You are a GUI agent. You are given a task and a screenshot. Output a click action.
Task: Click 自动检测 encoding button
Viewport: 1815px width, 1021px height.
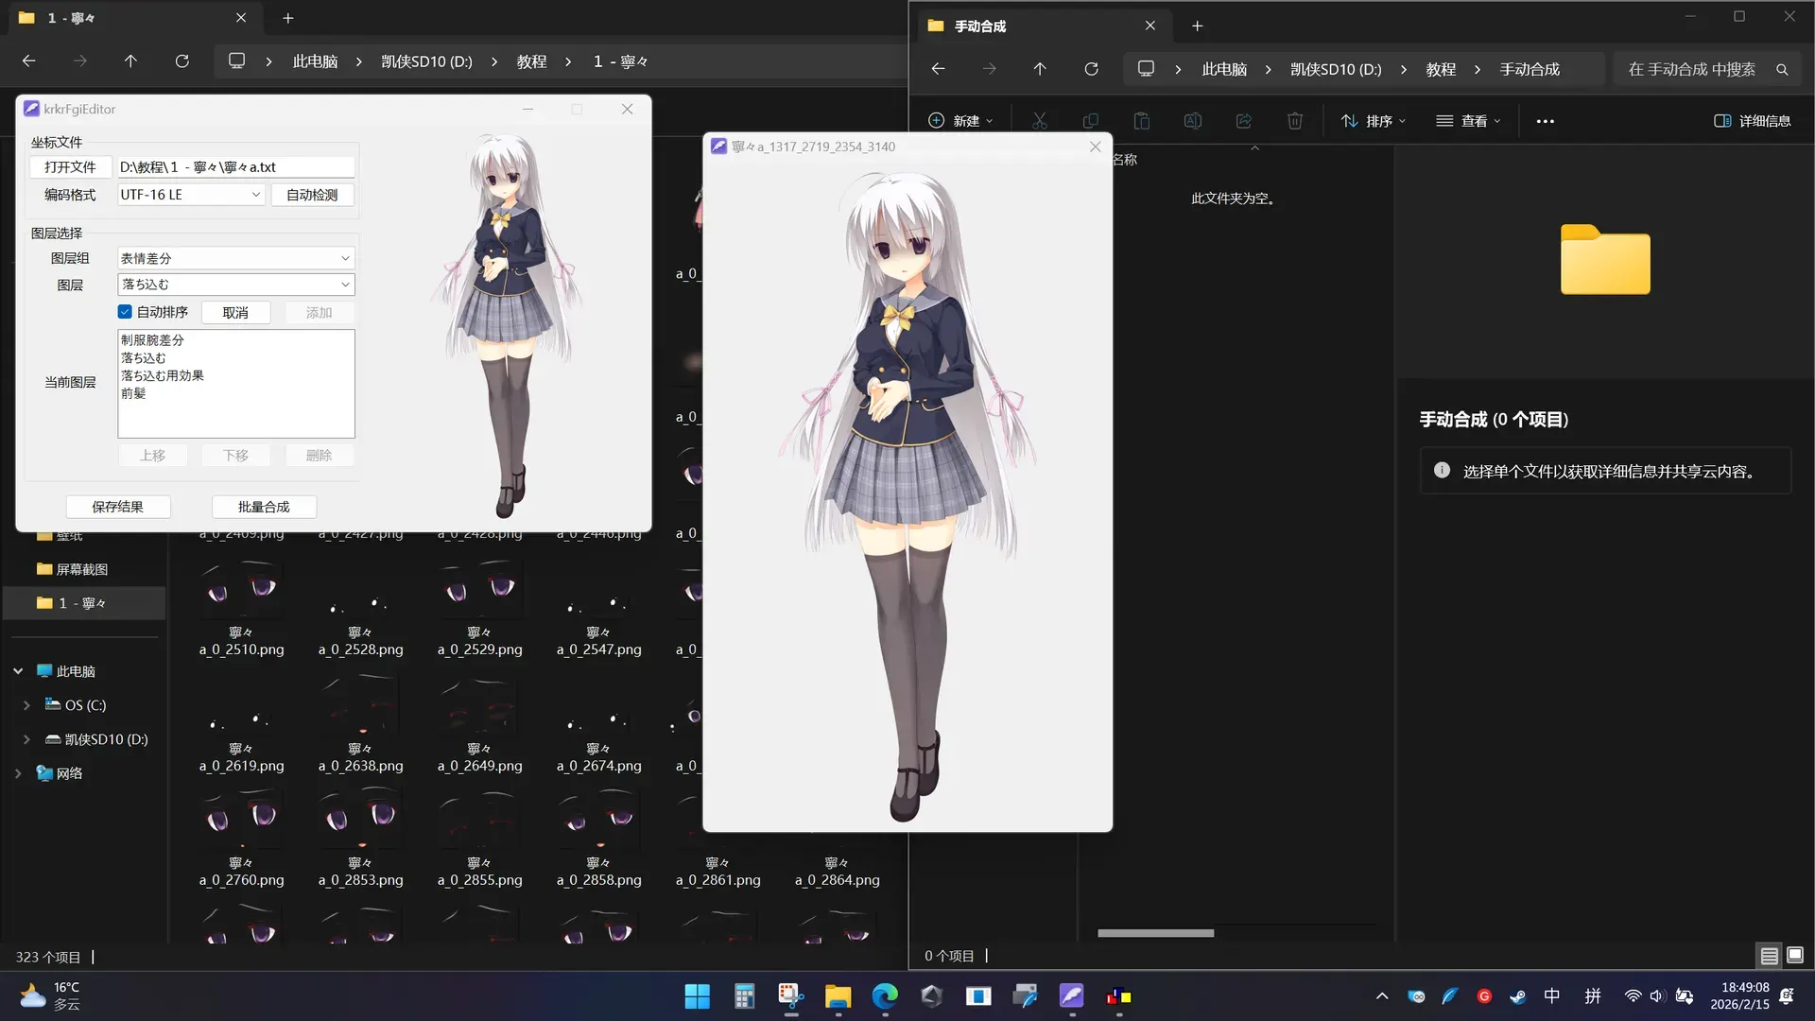pyautogui.click(x=312, y=195)
